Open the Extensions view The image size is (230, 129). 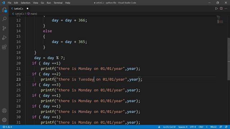4,47
